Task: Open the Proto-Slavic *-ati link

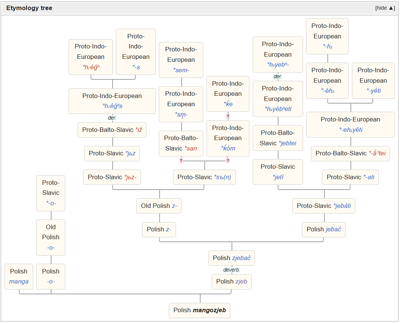Action: pos(369,177)
